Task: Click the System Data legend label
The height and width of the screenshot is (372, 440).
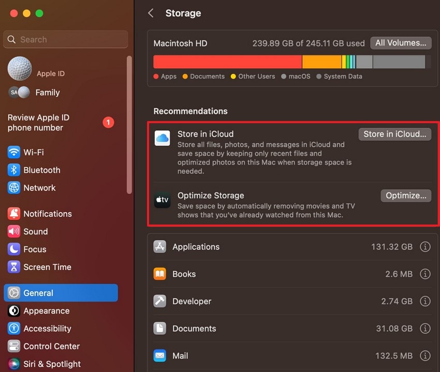Action: 343,76
